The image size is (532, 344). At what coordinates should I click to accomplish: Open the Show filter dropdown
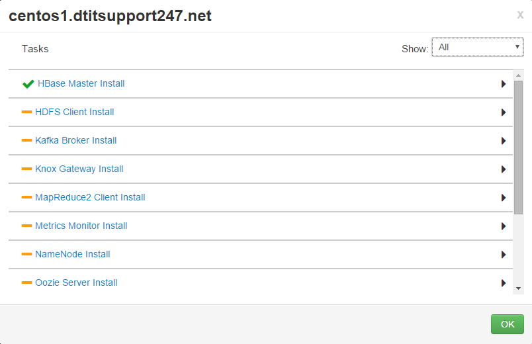(x=477, y=47)
